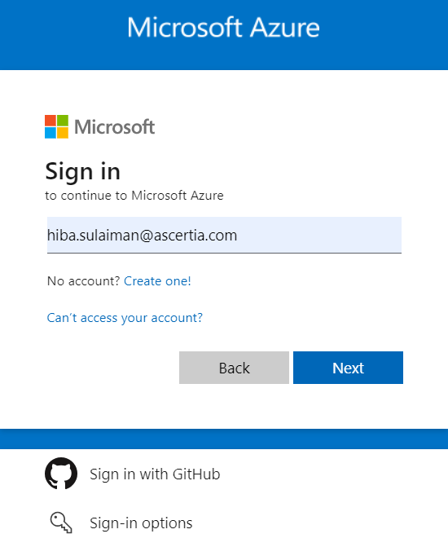Click the blue band above the GitHub option
Viewport: 448px width, 547px height.
tap(224, 439)
